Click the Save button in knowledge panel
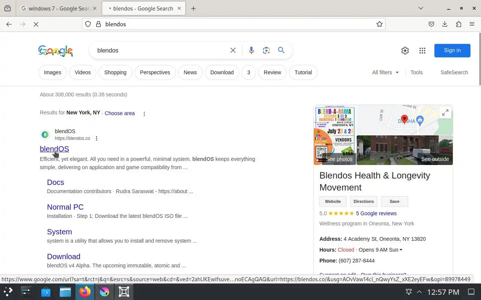Viewport: 481px width, 300px height. pos(395,201)
